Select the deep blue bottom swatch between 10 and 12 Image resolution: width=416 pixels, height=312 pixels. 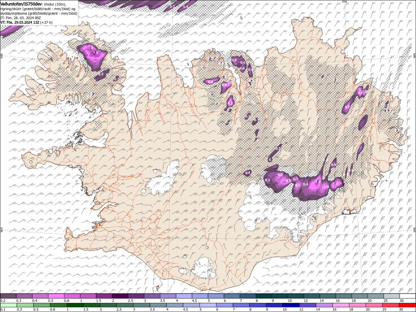pos(290,305)
